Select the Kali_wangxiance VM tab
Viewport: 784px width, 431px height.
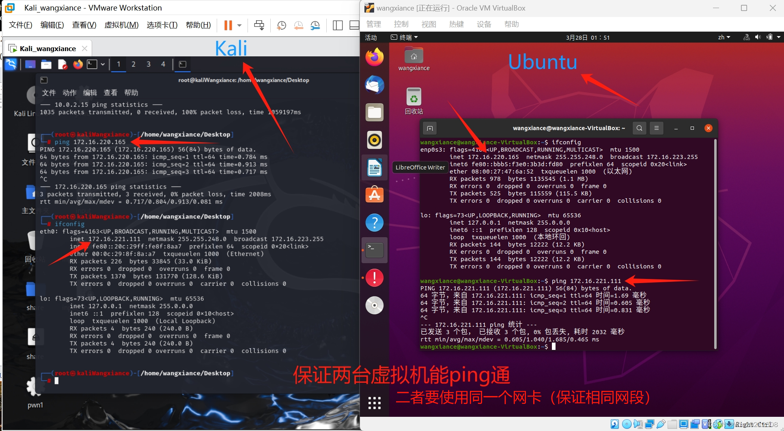48,49
